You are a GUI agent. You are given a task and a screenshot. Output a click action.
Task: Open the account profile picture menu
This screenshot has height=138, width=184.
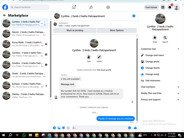pos(177,7)
